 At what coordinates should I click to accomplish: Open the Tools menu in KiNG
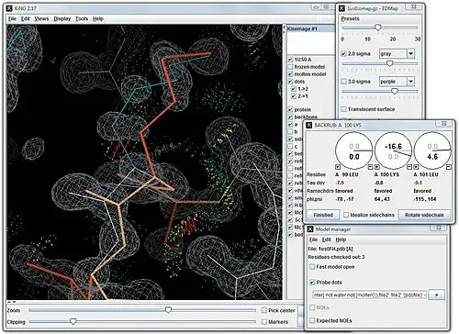tap(82, 18)
